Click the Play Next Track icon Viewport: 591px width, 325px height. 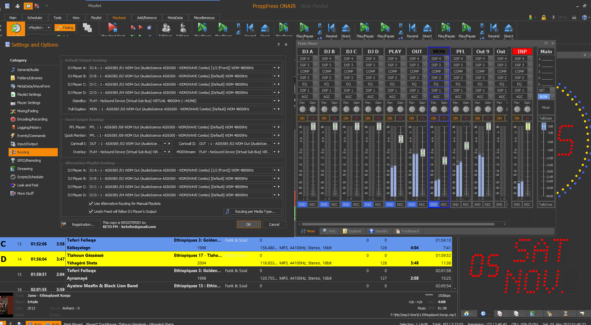pyautogui.click(x=112, y=28)
